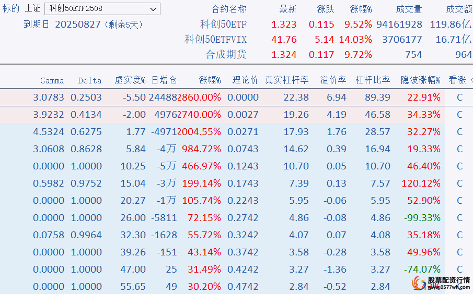Select the row with Gamma 3.0608
This screenshot has width=473, height=294.
(x=222, y=149)
